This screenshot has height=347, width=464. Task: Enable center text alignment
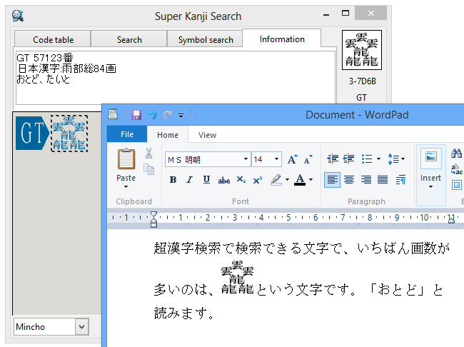point(349,180)
